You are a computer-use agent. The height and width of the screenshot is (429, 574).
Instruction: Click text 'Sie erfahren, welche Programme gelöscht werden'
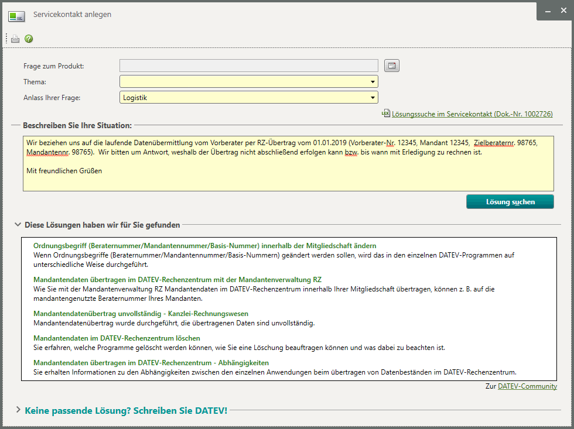point(116,348)
